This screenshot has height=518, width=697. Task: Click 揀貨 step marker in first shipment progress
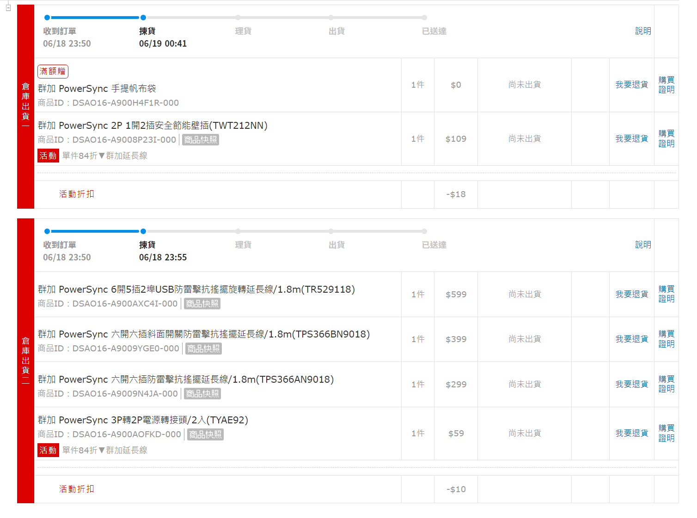point(143,18)
